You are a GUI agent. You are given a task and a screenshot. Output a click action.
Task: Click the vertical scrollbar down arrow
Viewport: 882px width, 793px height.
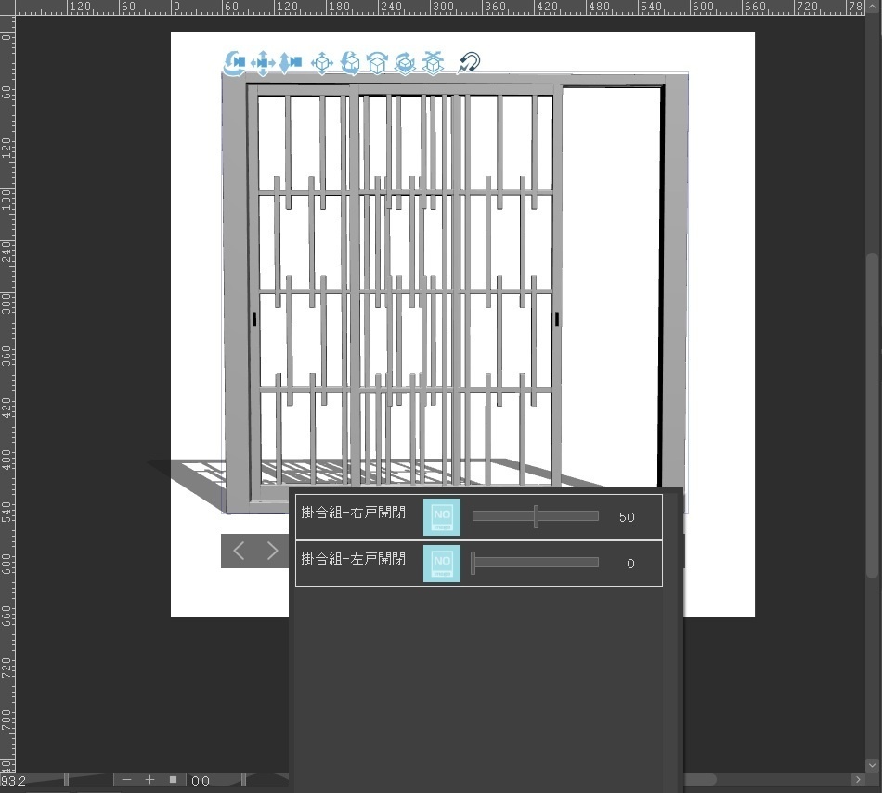tap(873, 764)
